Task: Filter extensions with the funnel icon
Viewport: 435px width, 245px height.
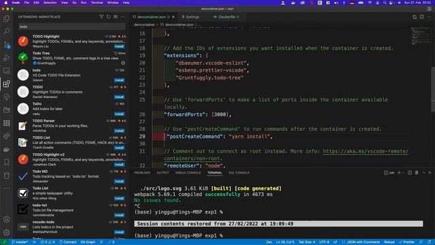Action: 101,17
